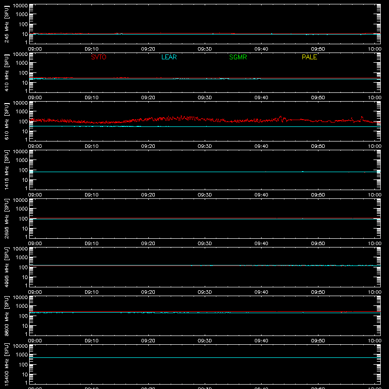Select the 2695 MHz [SFU] axis title
389x389 pixels.
[6, 218]
